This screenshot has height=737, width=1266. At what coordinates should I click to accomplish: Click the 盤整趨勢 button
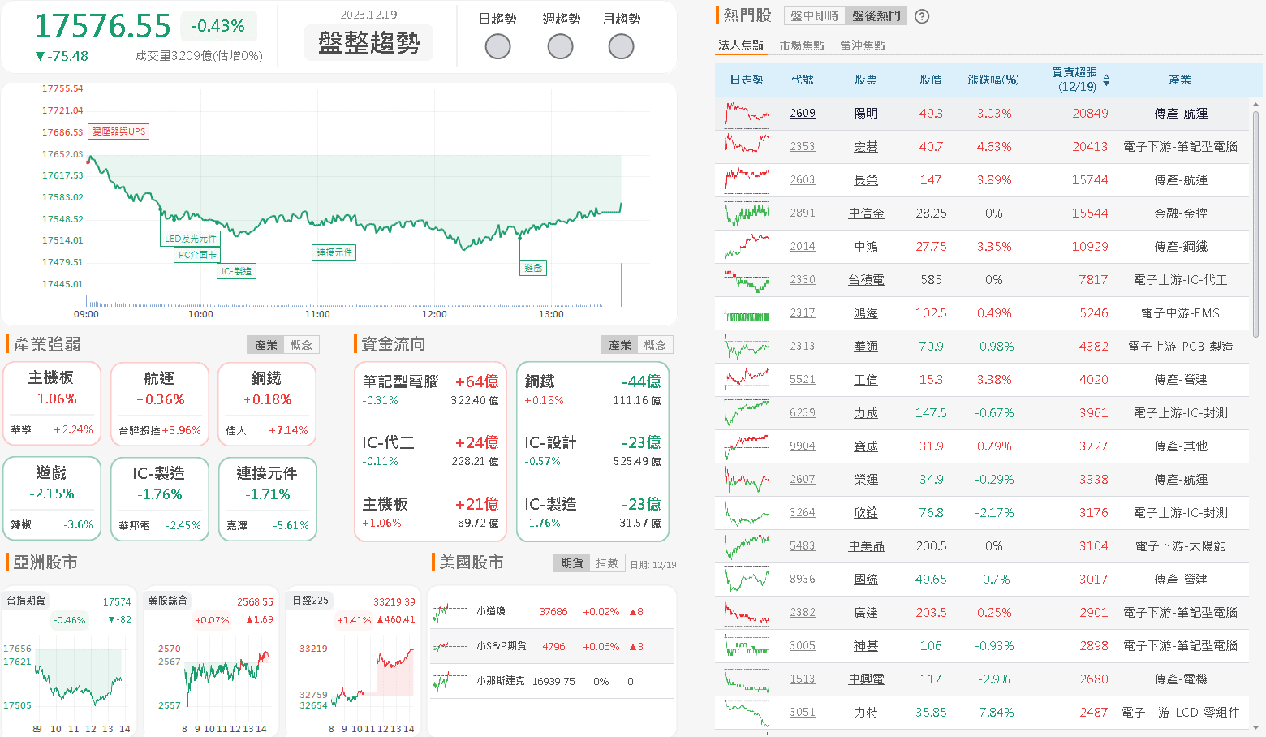(369, 43)
